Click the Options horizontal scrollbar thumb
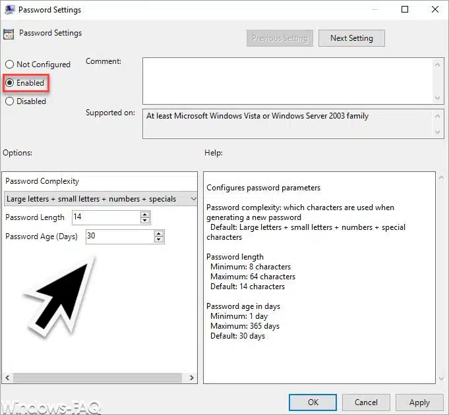 [x=98, y=377]
